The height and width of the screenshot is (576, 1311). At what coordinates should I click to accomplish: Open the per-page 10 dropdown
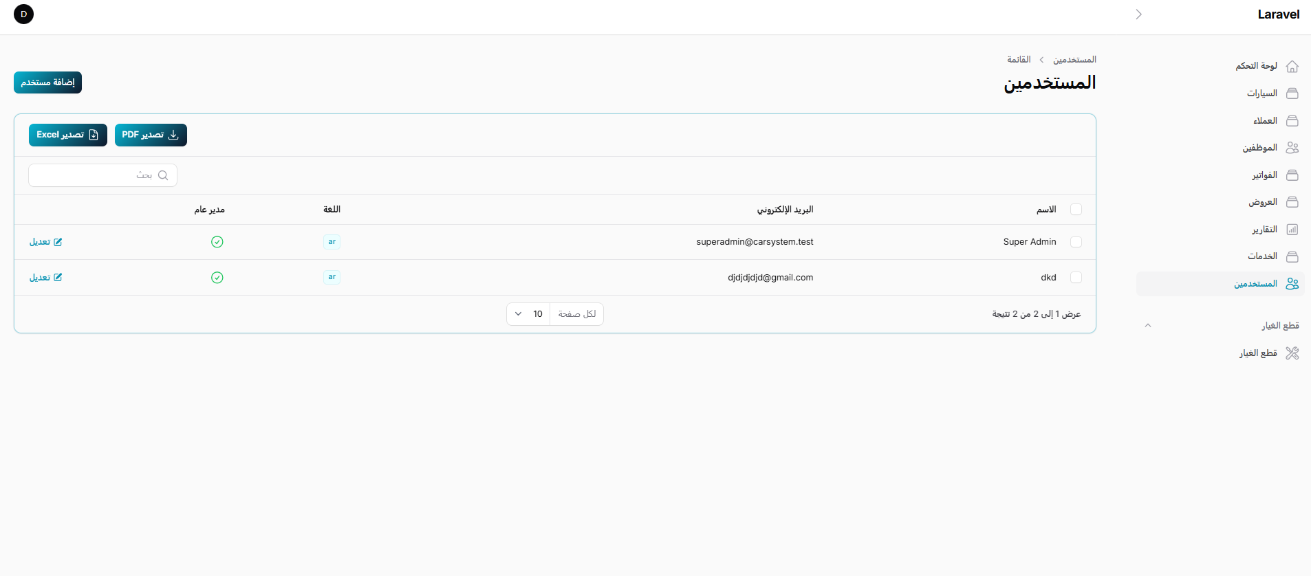528,314
